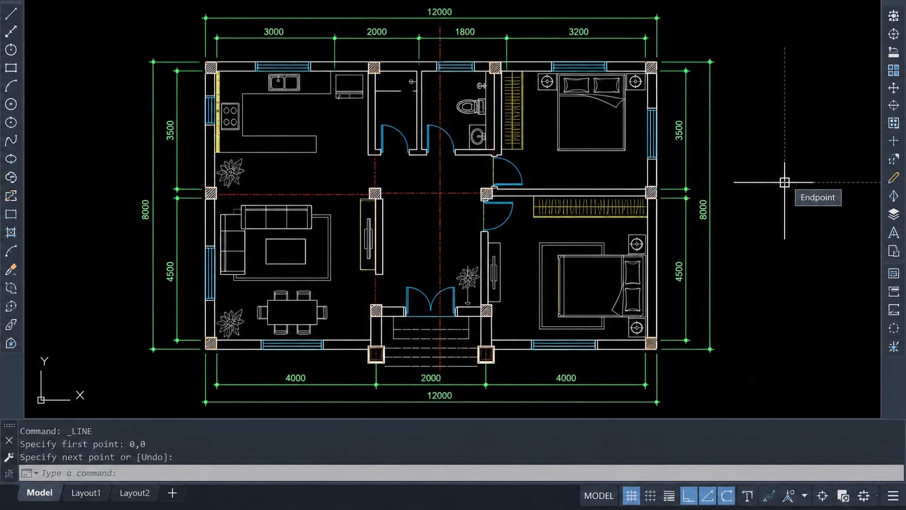Screen dimensions: 906x510
Task: Click the plus crosshair icon in right toolbar
Action: pos(894,141)
